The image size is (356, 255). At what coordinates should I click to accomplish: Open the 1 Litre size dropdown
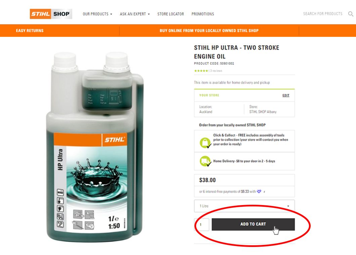[x=244, y=206]
